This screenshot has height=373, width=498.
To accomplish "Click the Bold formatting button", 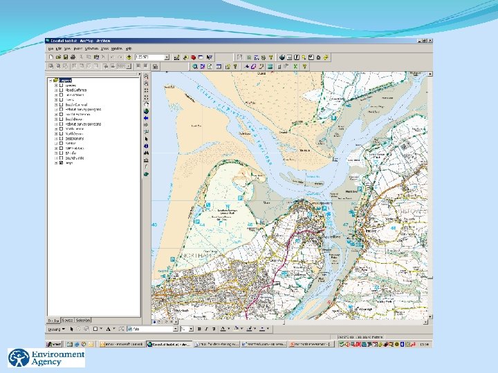I will click(199, 329).
